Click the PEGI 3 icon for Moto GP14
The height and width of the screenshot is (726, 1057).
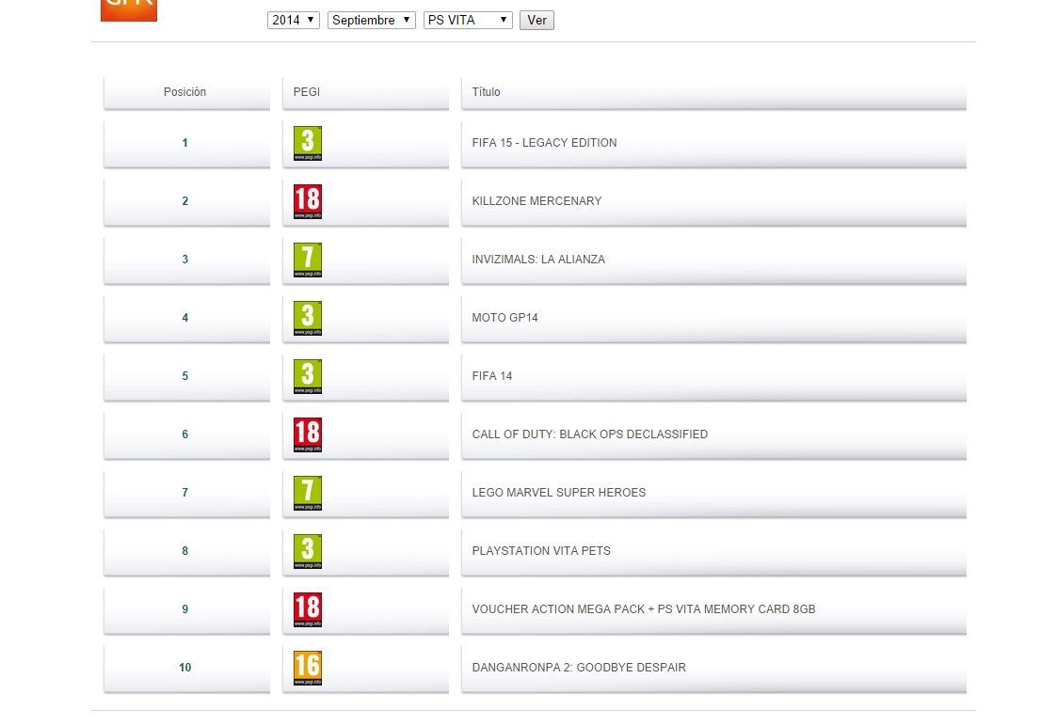tap(307, 318)
